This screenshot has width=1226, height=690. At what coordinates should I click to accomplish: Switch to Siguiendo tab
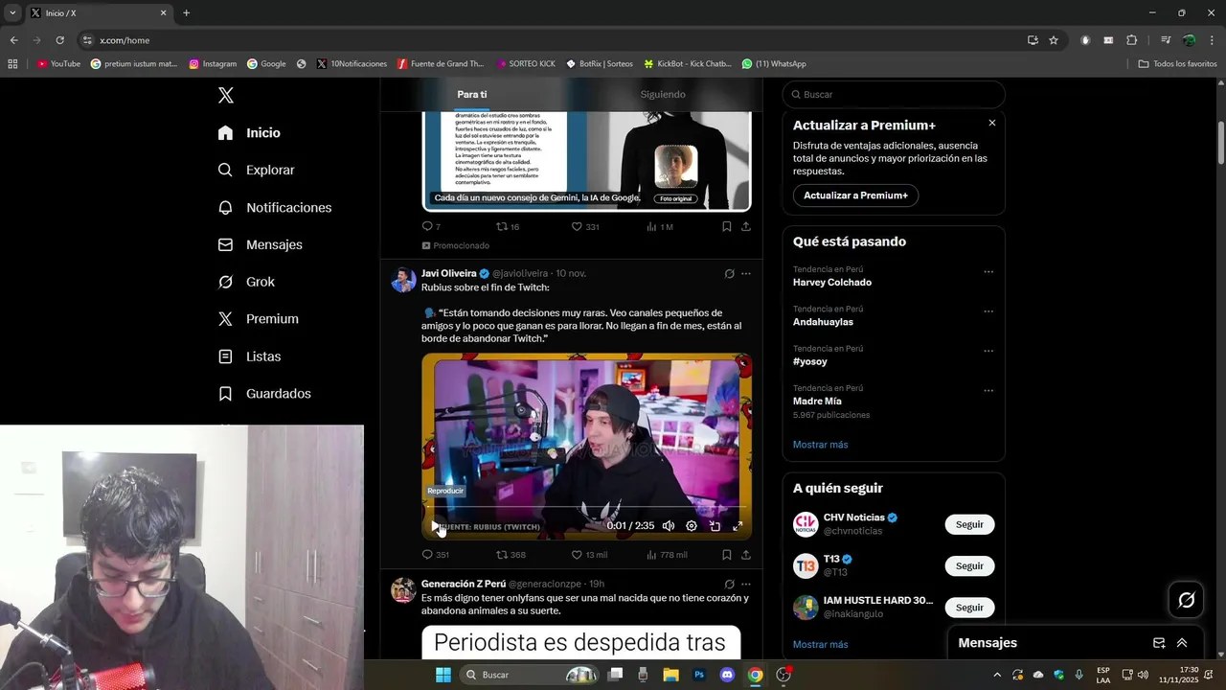click(663, 94)
